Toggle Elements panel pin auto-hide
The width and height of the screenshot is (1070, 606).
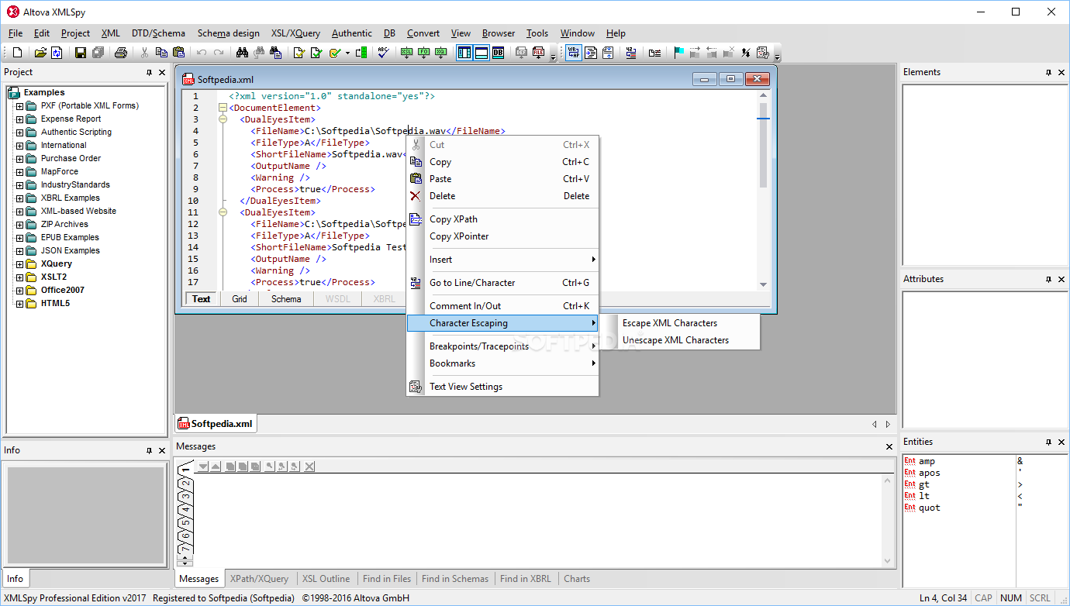[1048, 72]
